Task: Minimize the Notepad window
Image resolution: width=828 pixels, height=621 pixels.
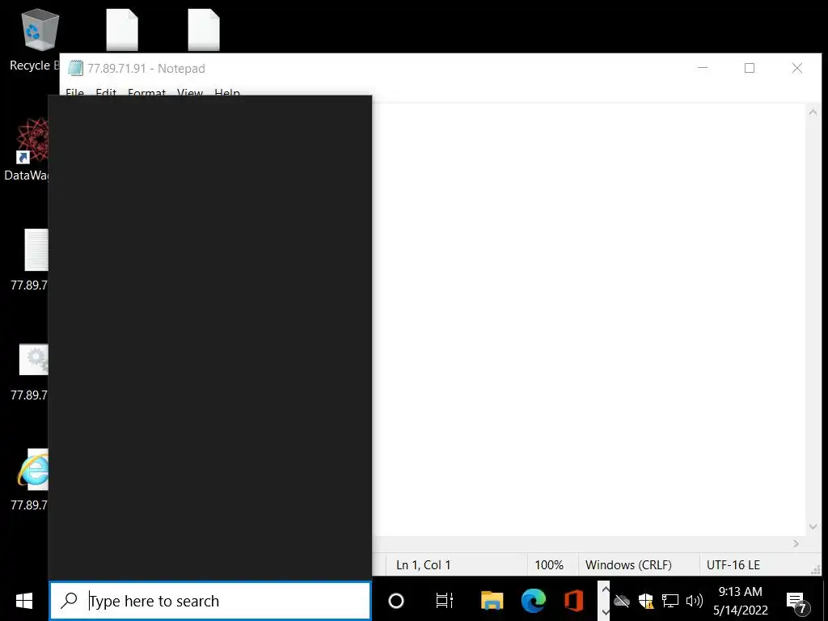Action: tap(703, 68)
